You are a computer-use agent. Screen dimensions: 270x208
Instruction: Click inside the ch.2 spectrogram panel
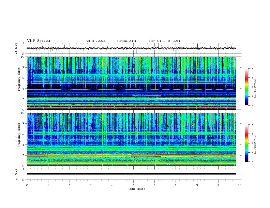pyautogui.click(x=132, y=139)
